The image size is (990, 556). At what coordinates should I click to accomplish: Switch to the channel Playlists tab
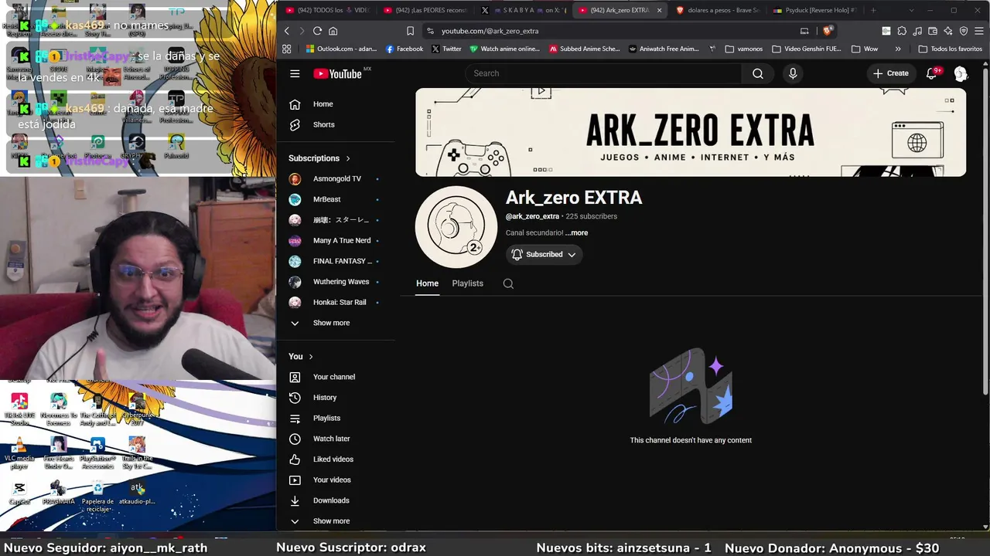tap(468, 283)
